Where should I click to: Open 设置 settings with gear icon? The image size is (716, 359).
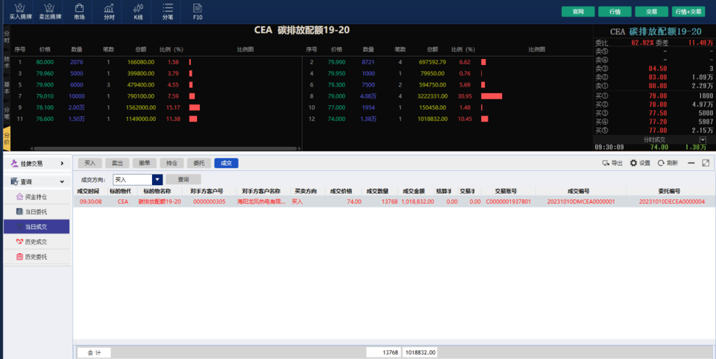pyautogui.click(x=640, y=163)
